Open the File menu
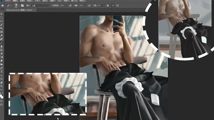The height and width of the screenshot is (120, 214). tap(8, 1)
